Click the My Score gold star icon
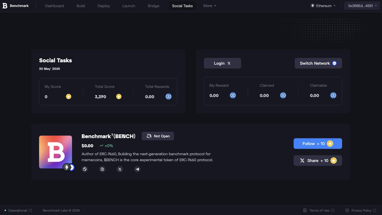This screenshot has width=382, height=215. click(x=68, y=97)
